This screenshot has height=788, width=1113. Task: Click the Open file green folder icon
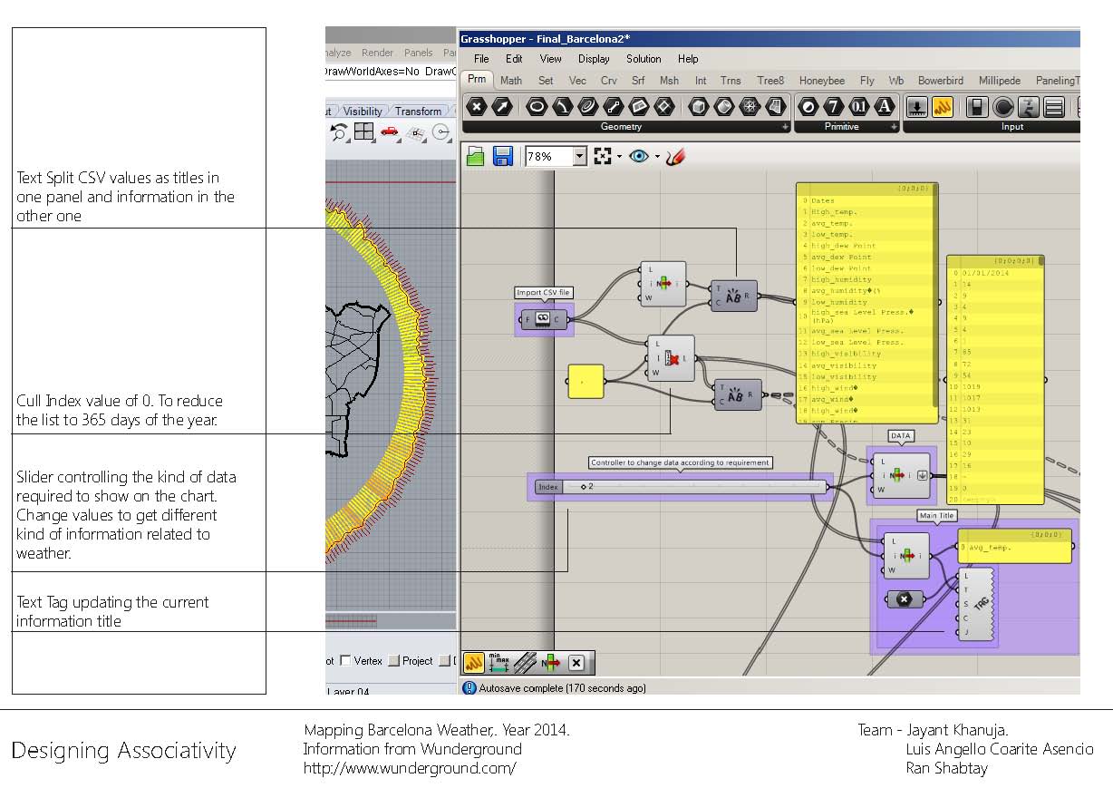click(476, 157)
